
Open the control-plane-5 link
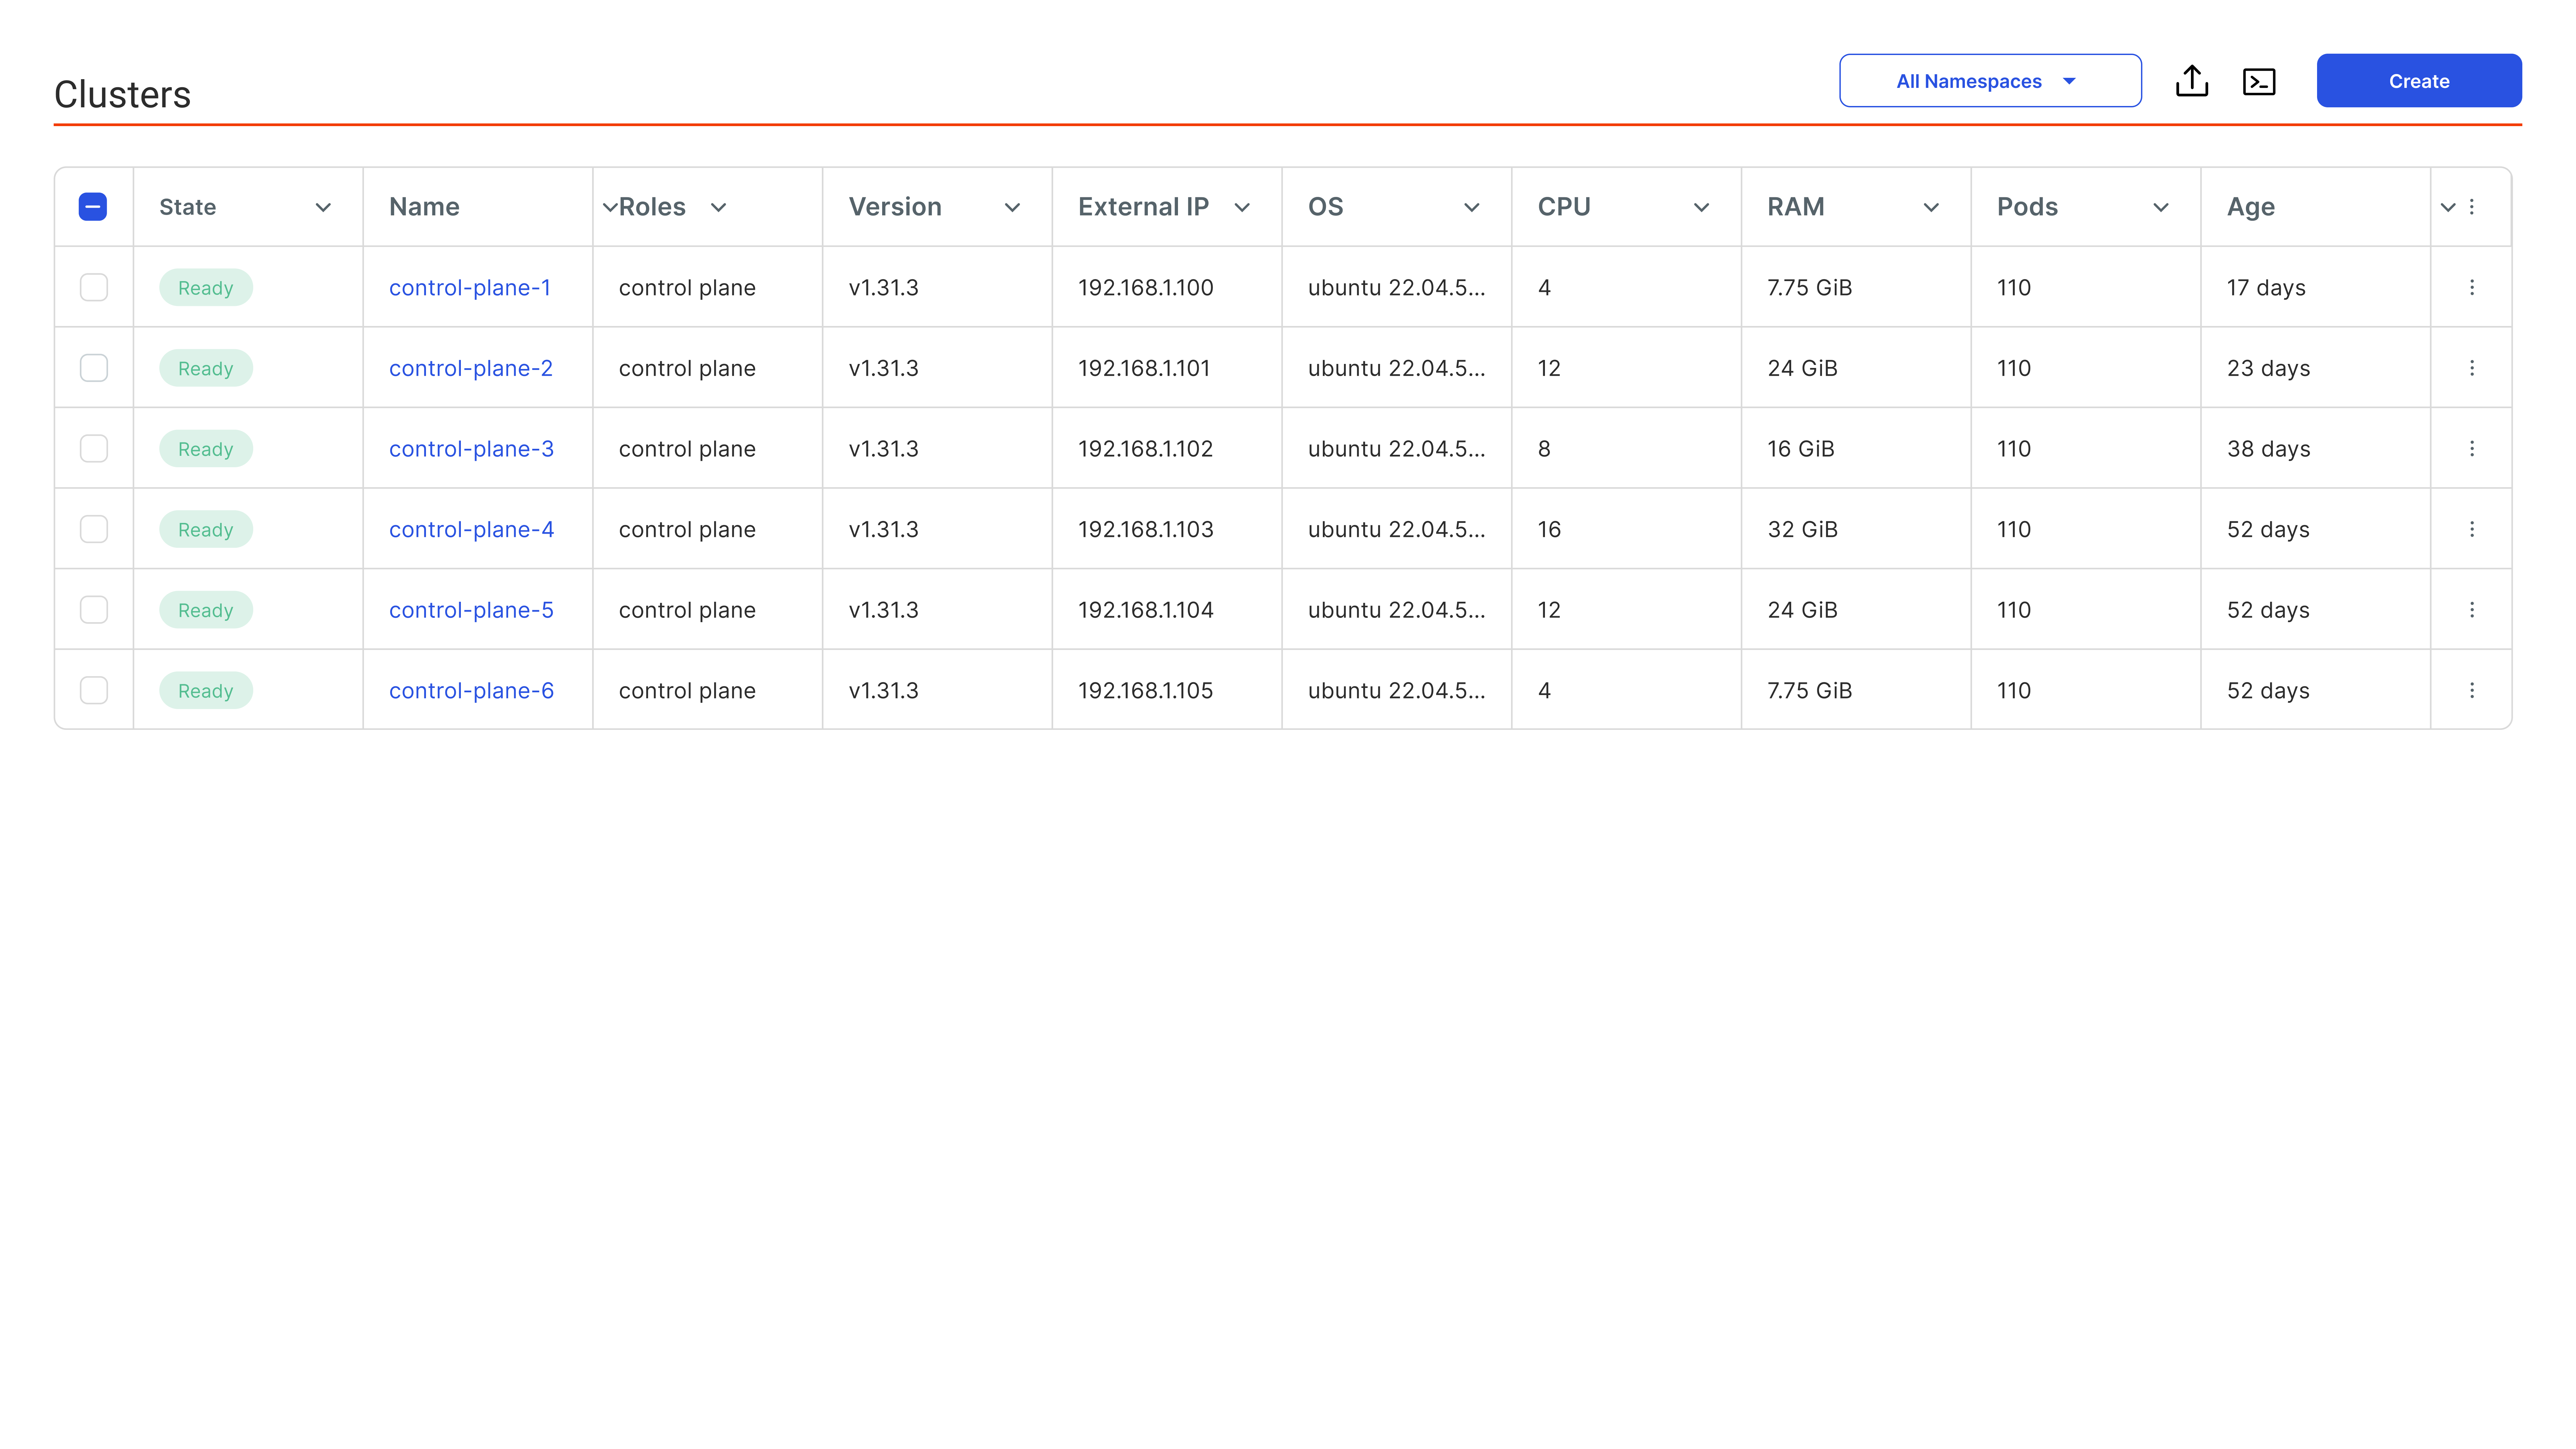pos(471,610)
